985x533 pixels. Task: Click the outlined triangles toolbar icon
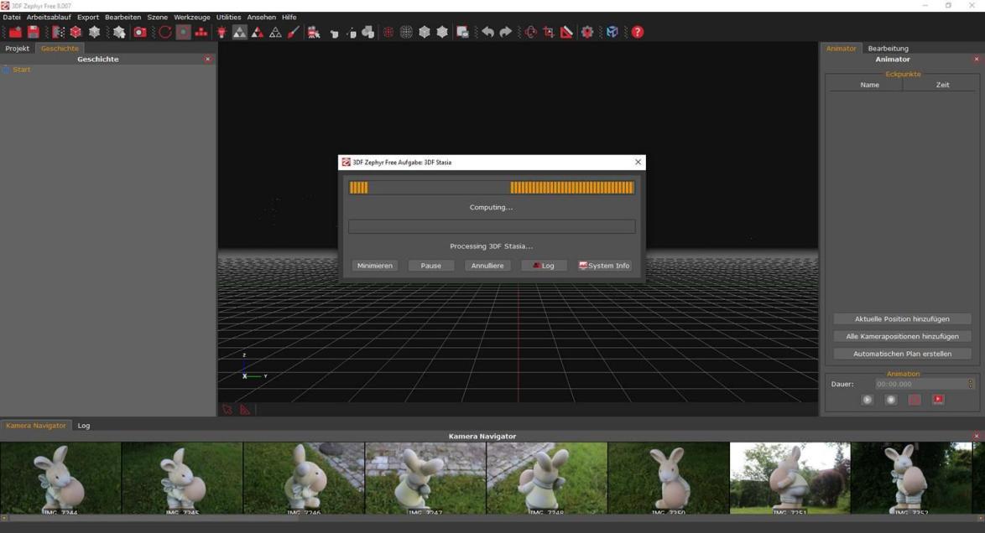coord(275,32)
